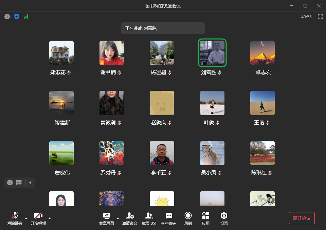
Task: Select 王艳's desert avatar
Action: pyautogui.click(x=262, y=103)
